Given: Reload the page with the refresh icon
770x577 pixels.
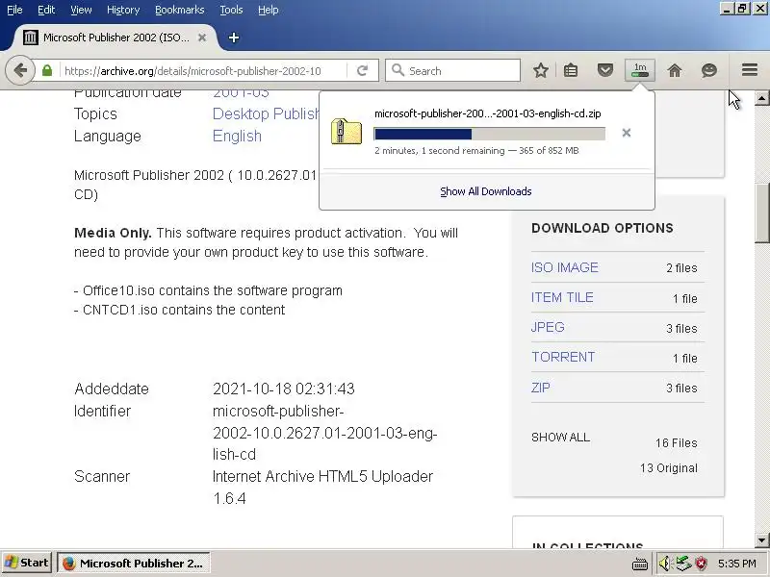Looking at the screenshot, I should (363, 70).
